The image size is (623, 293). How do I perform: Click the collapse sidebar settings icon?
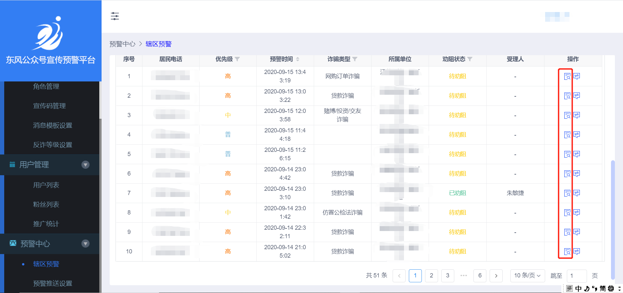[x=115, y=16]
